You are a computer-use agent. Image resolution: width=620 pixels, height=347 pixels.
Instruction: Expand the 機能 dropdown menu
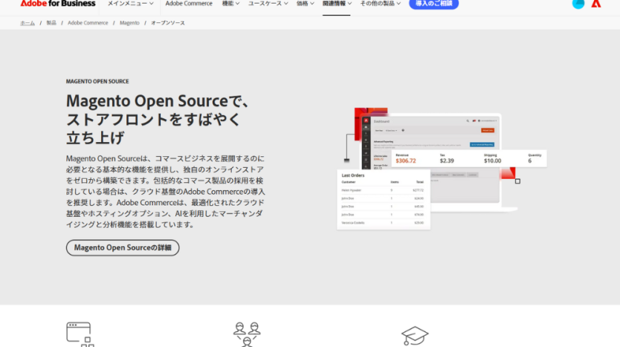coord(230,4)
